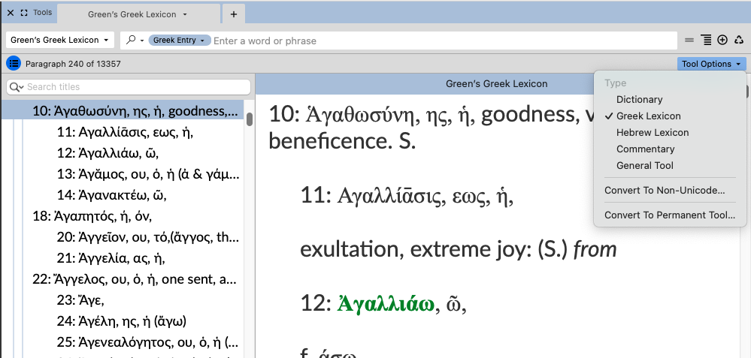Select Dictionary as the tool type
The height and width of the screenshot is (358, 751).
[x=639, y=99]
